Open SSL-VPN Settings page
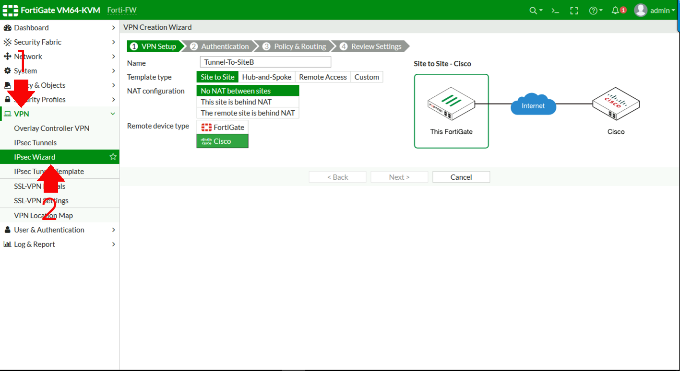The image size is (680, 371). [x=41, y=200]
